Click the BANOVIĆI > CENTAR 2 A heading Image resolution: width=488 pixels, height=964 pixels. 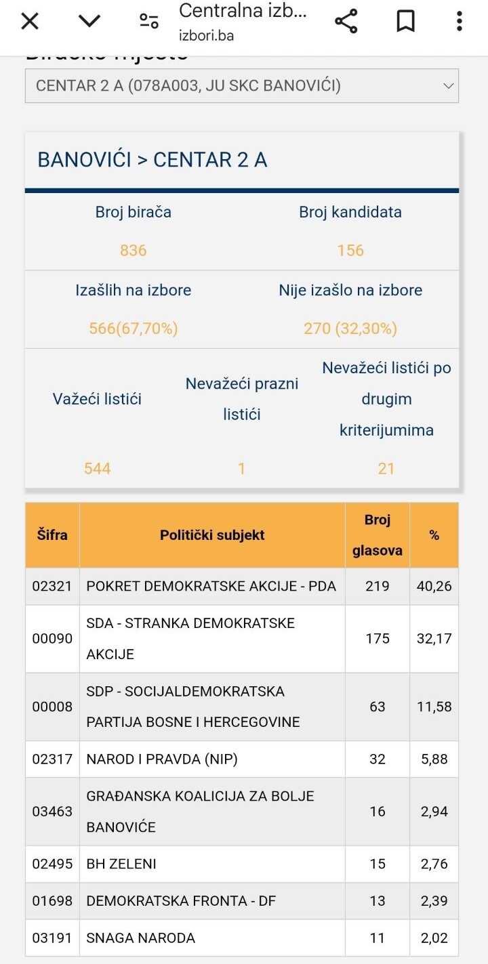[x=152, y=160]
